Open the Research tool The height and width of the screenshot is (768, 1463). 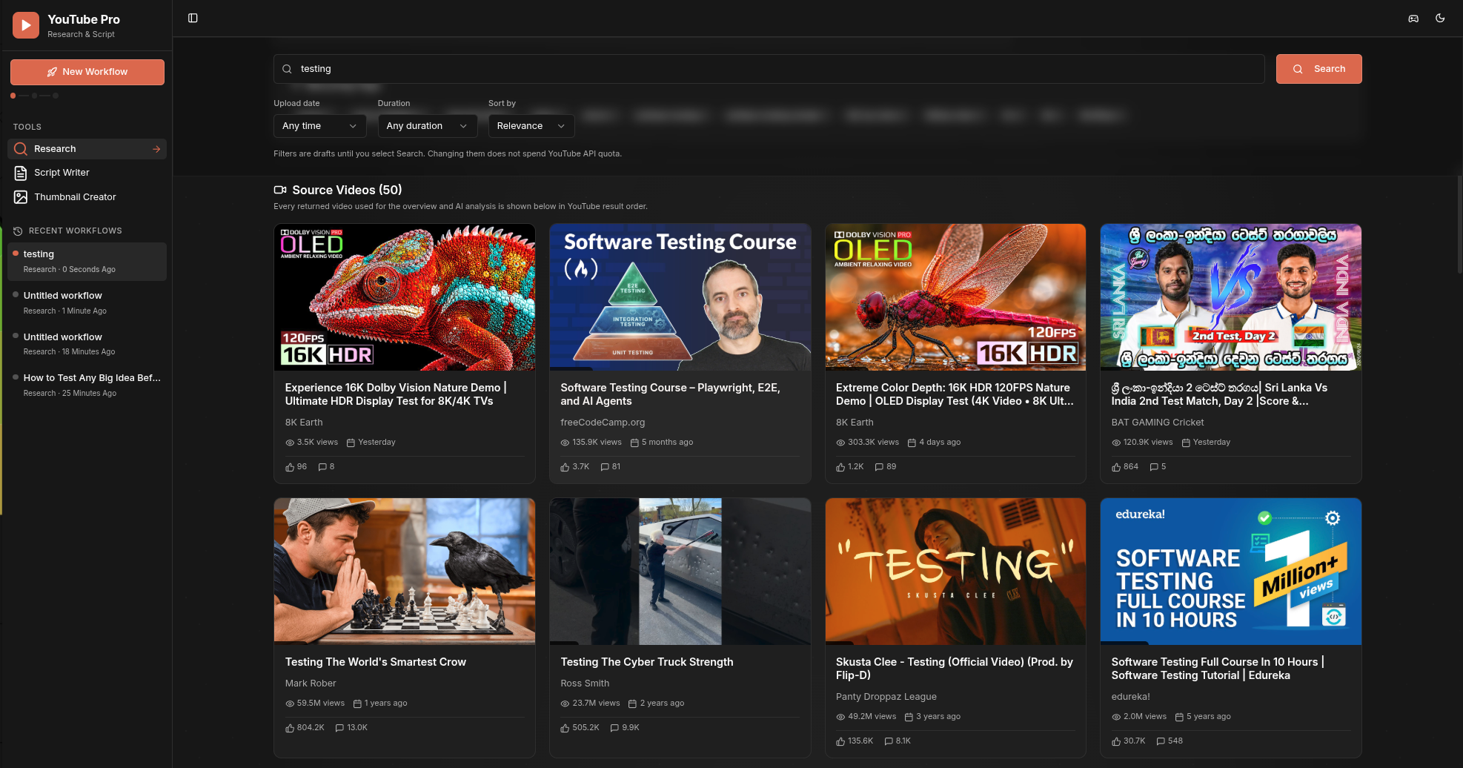87,149
